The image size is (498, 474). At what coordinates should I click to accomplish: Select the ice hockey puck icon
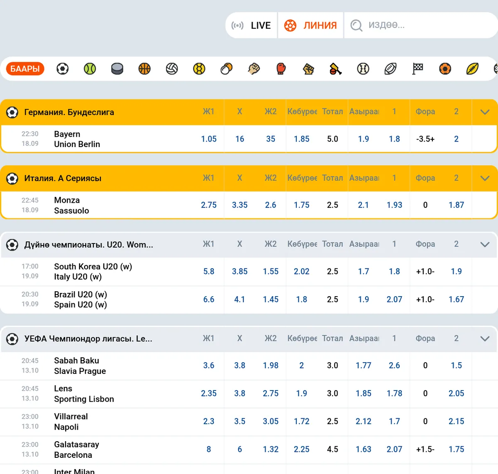(117, 69)
